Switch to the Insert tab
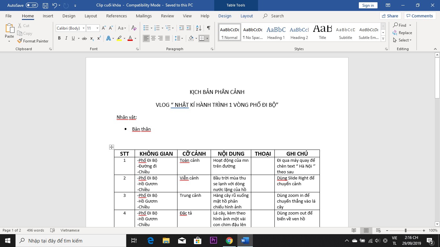The image size is (440, 247). pos(48,16)
